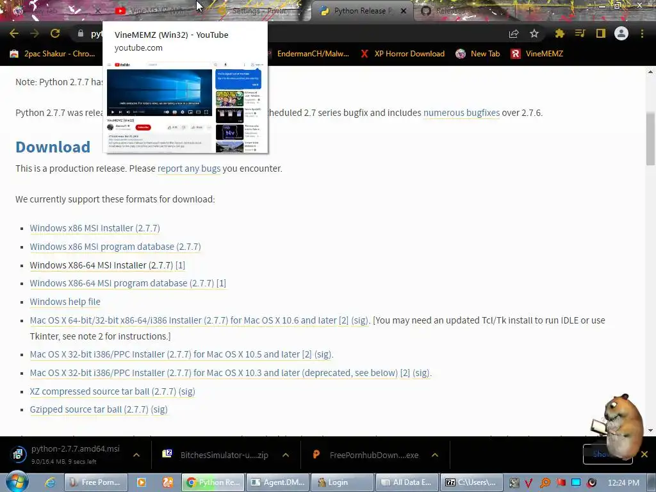Click the blue monitor tray icon
This screenshot has height=492, width=656.
tap(576, 482)
